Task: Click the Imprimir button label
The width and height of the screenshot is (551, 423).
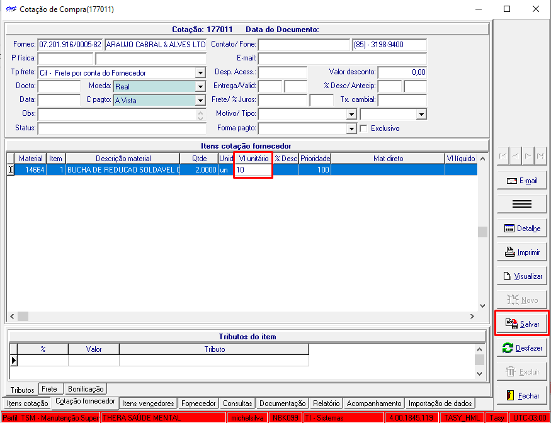Action: (528, 252)
